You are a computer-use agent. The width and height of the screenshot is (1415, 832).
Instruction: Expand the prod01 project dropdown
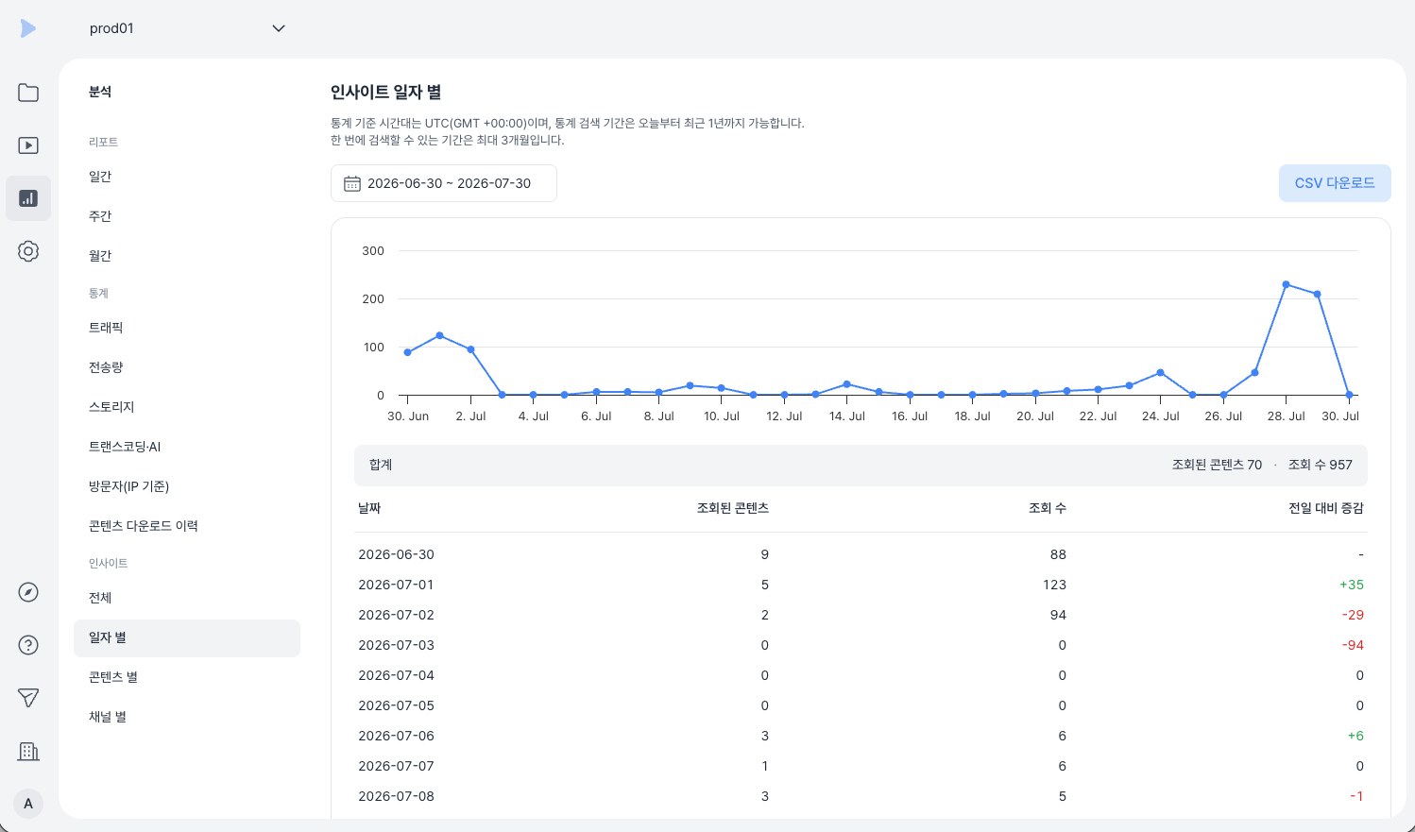tap(187, 28)
